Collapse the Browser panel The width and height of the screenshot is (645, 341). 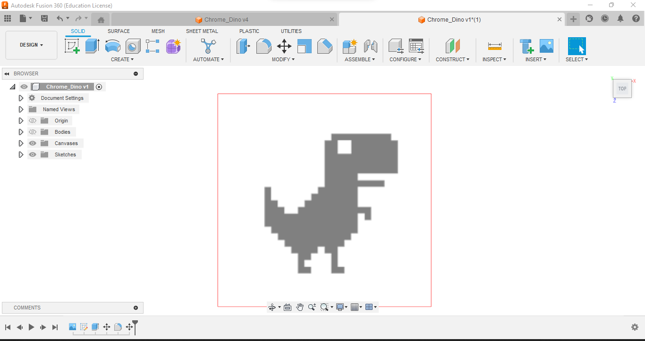(x=7, y=73)
